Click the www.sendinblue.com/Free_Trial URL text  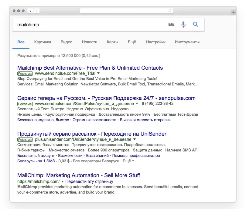click(x=65, y=73)
